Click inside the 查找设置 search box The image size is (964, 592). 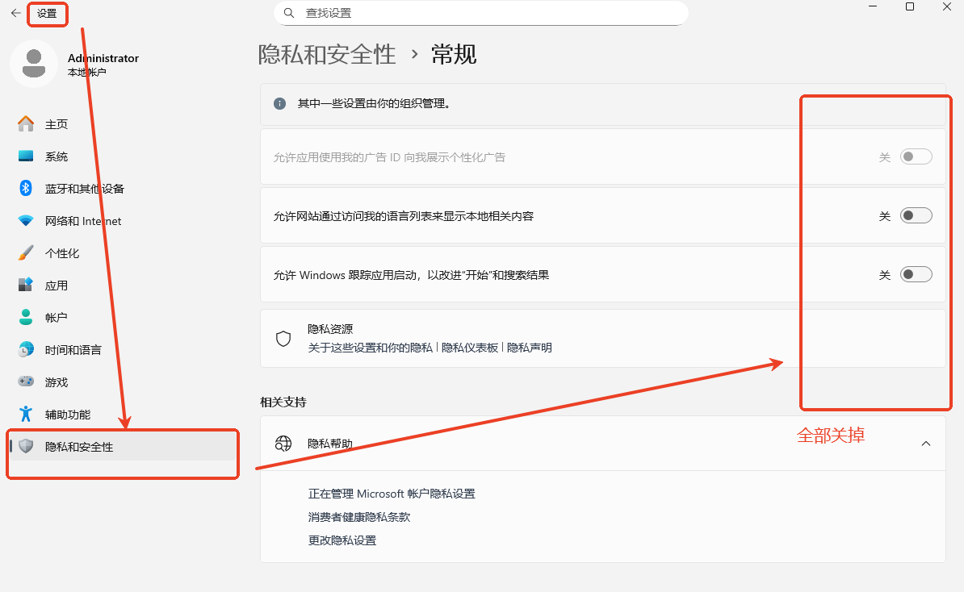point(481,13)
